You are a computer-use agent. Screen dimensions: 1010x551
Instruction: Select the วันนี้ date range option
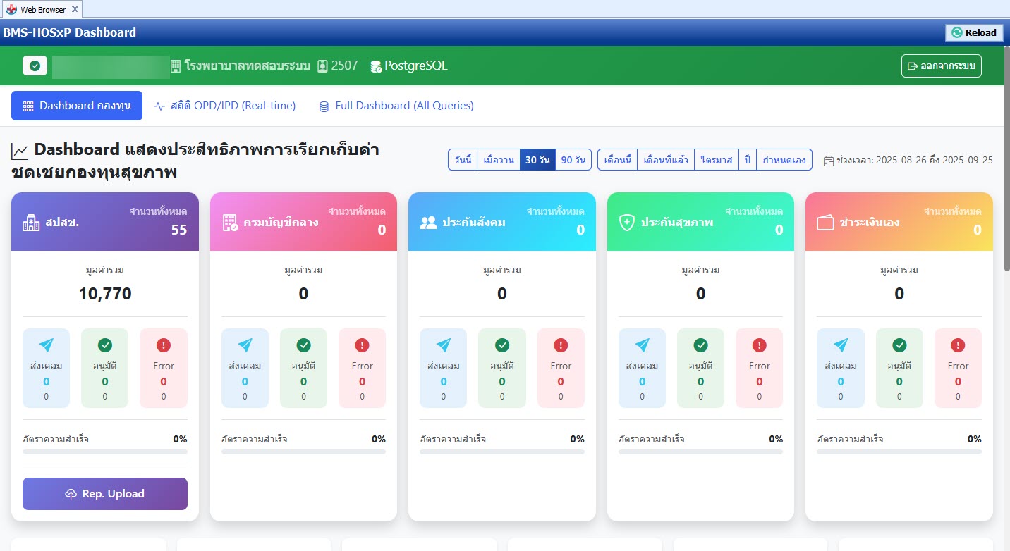pos(463,159)
